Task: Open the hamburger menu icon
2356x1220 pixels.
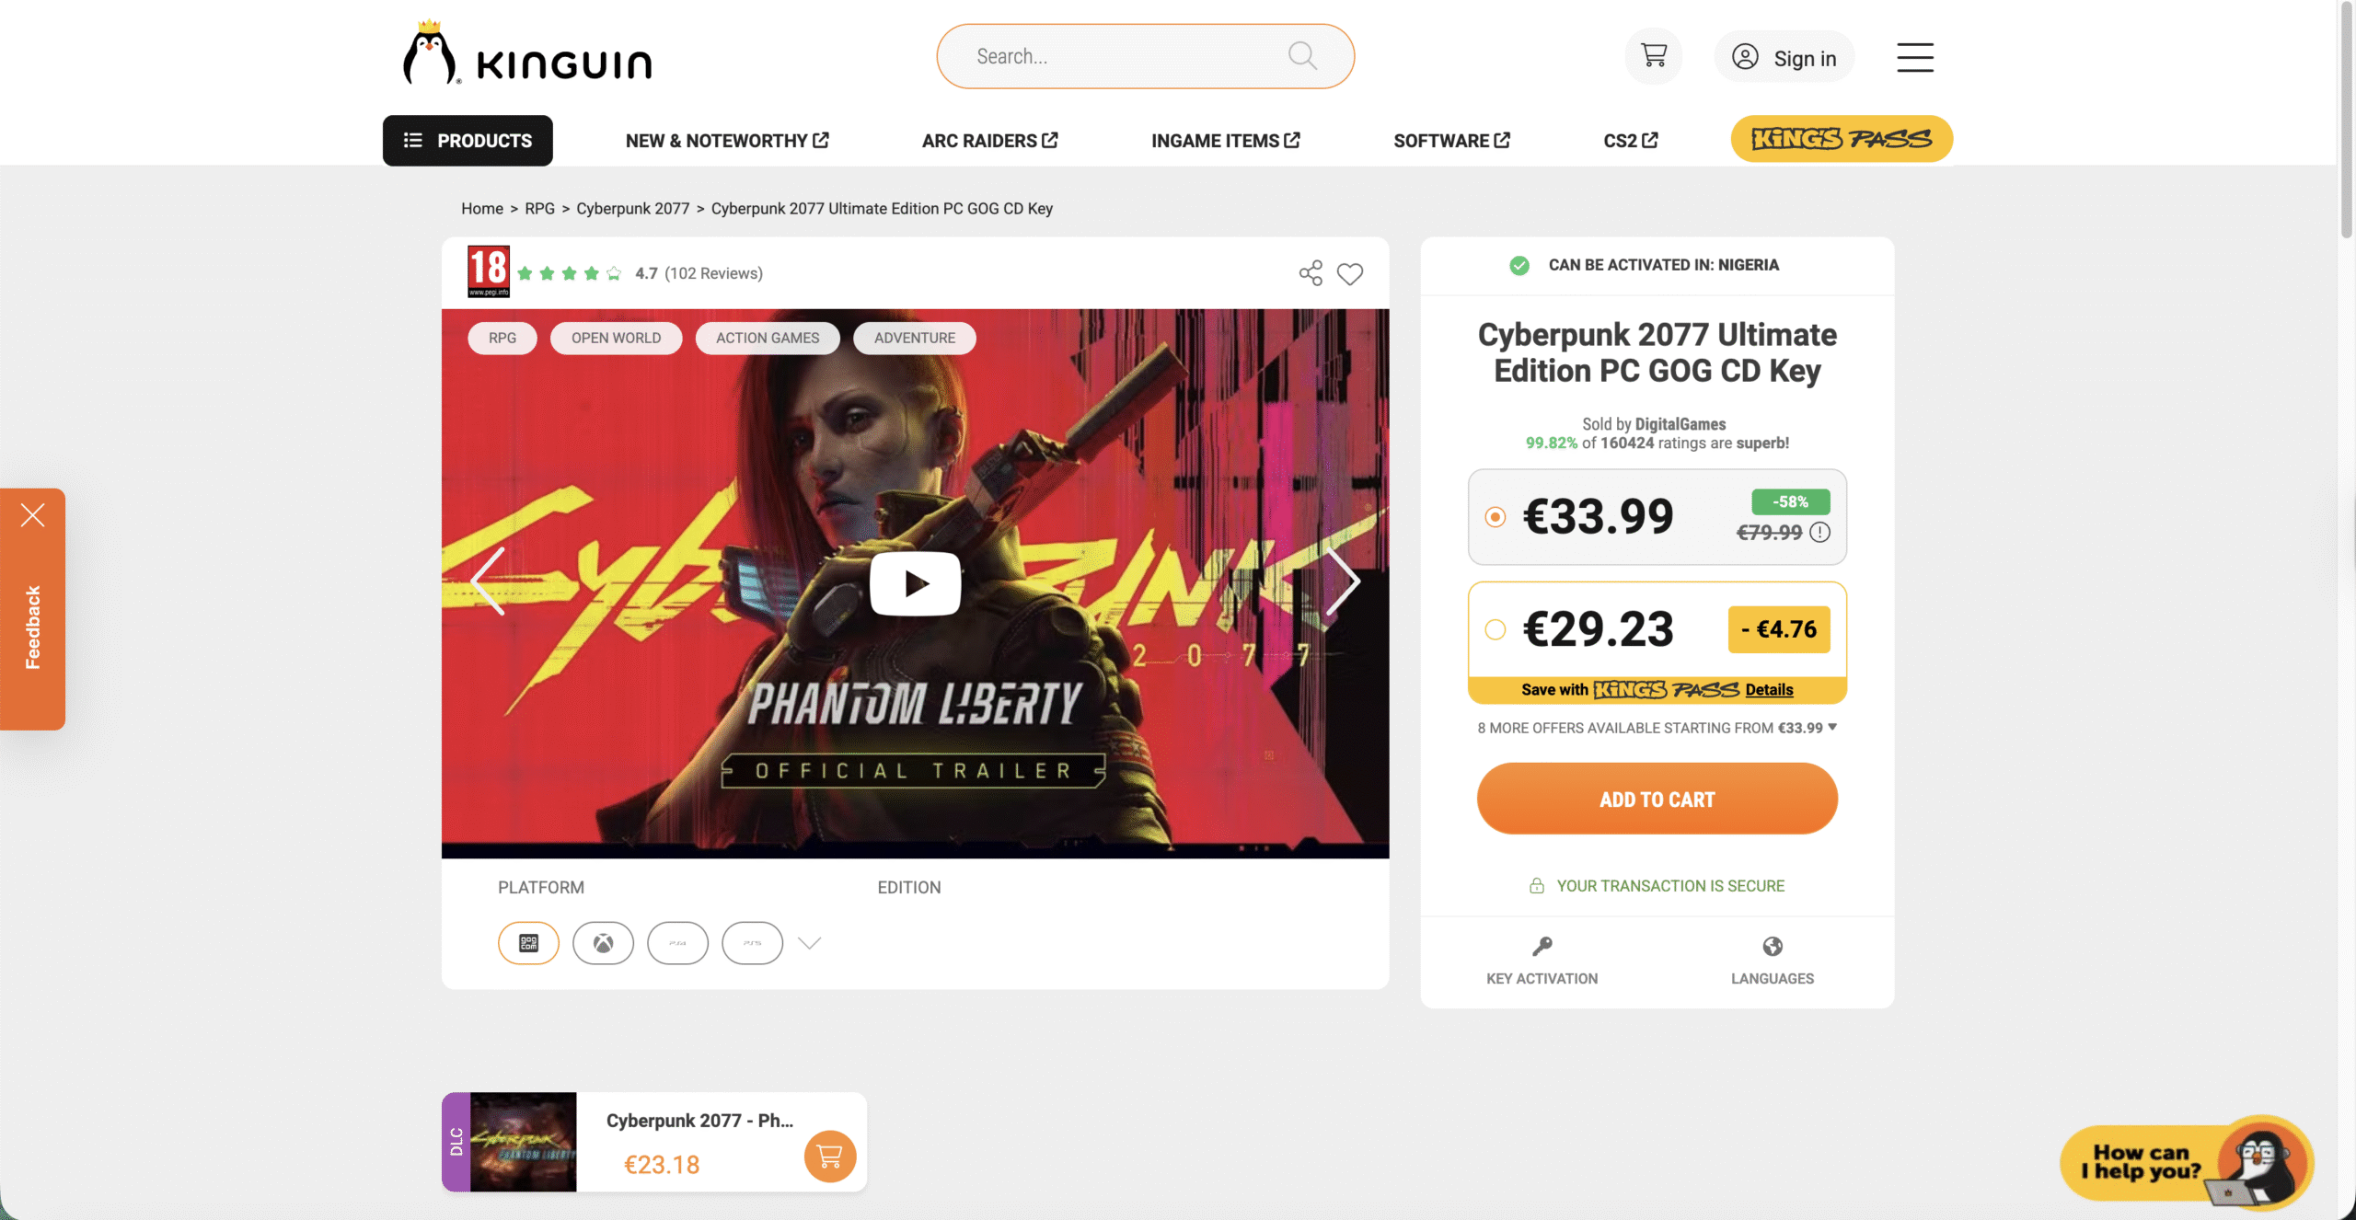Action: pyautogui.click(x=1914, y=57)
